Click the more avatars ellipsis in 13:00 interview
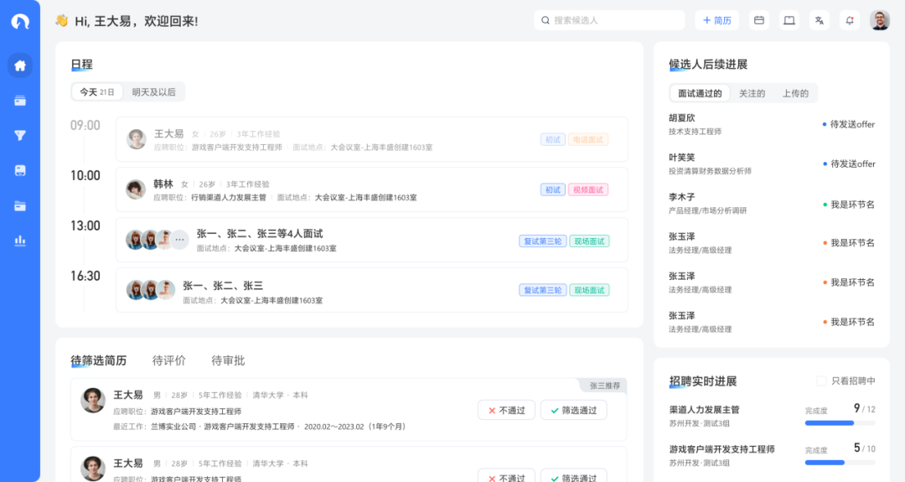The height and width of the screenshot is (482, 905). (x=179, y=240)
